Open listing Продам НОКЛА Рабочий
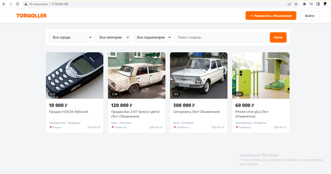 click(69, 112)
